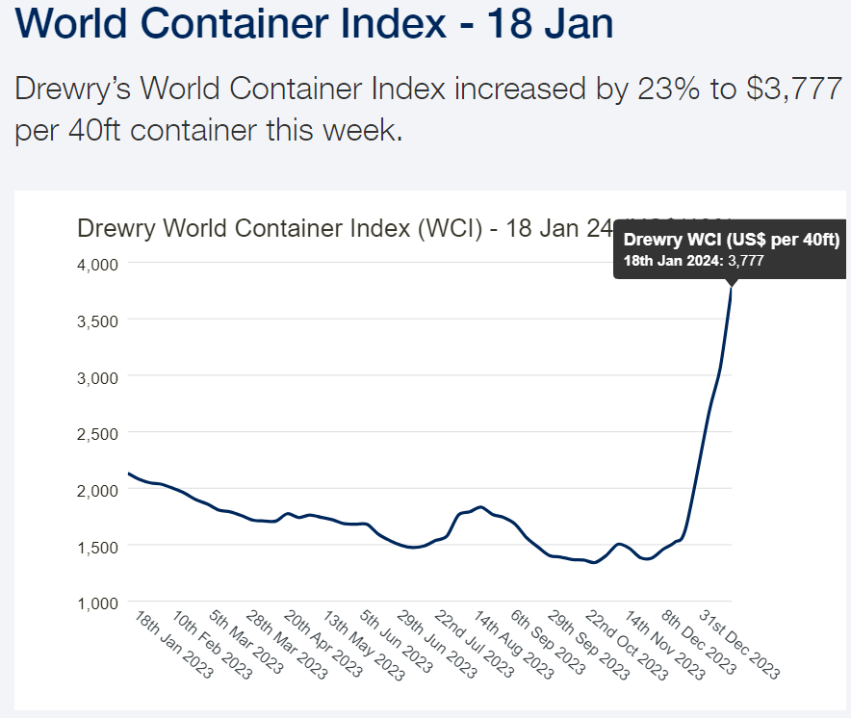Select the 28th Mar 2023 x-axis label
Screen dimensions: 851x718
[x=287, y=644]
